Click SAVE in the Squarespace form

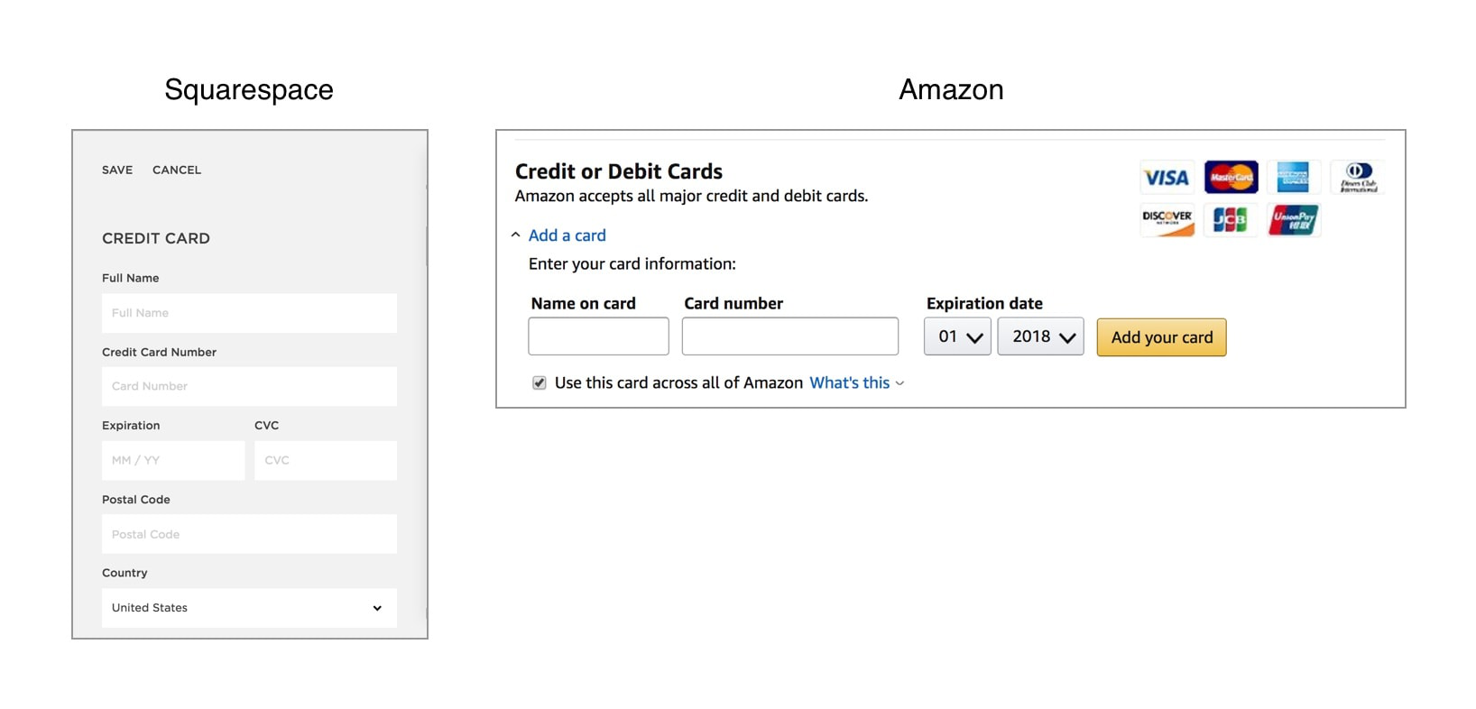[117, 170]
